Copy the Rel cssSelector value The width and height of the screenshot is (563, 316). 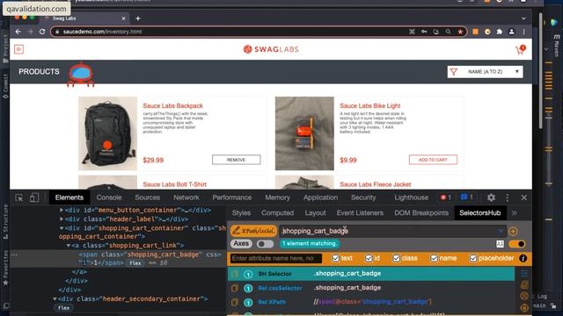click(235, 288)
